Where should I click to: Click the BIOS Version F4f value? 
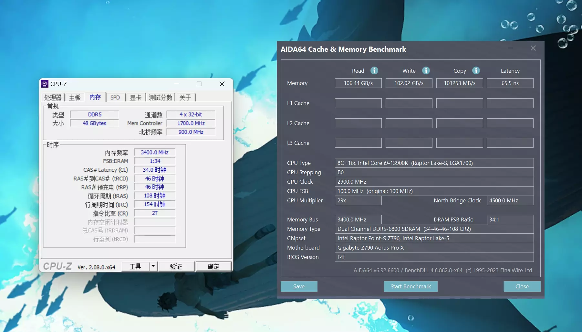[x=434, y=257]
